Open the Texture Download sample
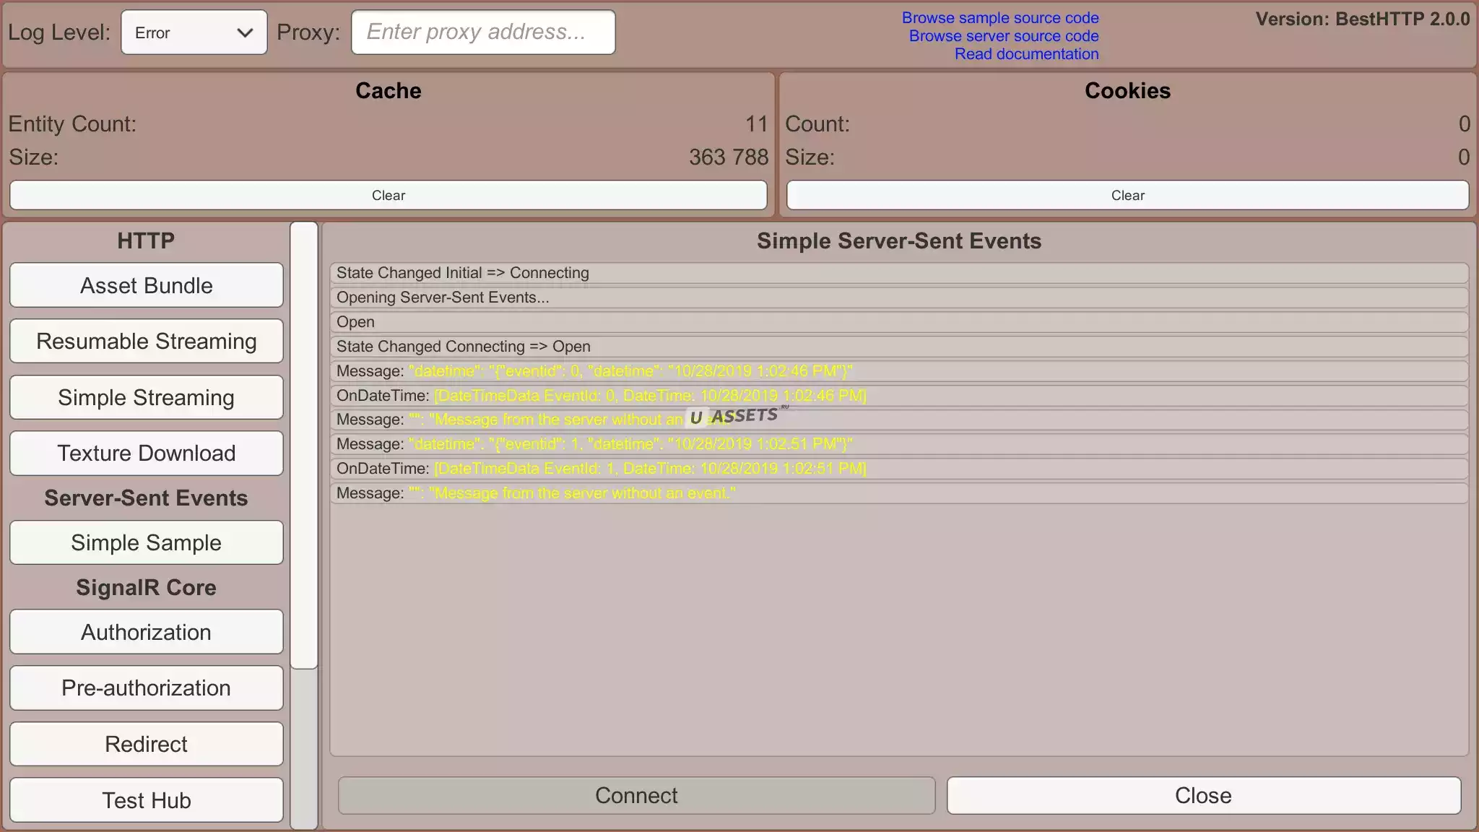 point(146,453)
